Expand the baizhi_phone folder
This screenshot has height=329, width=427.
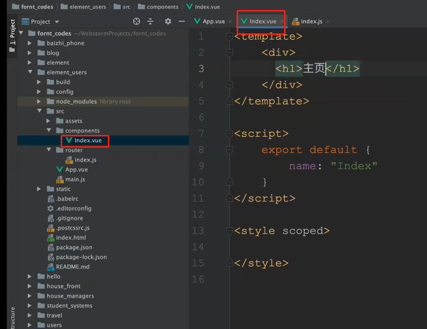click(x=29, y=43)
